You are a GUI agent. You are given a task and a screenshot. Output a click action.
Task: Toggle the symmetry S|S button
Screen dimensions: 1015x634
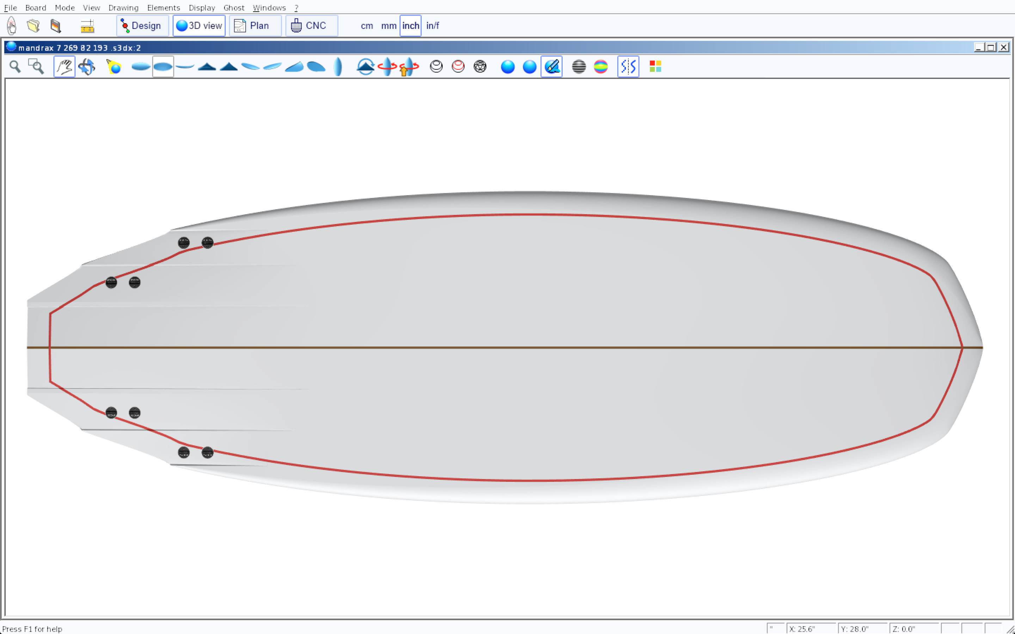coord(628,67)
